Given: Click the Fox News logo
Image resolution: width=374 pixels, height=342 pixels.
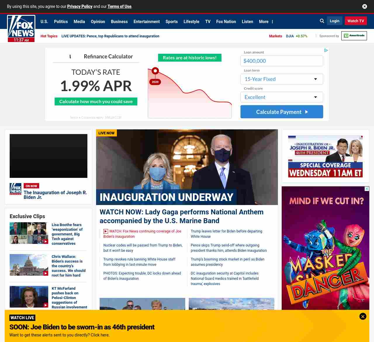Looking at the screenshot, I should (21, 28).
